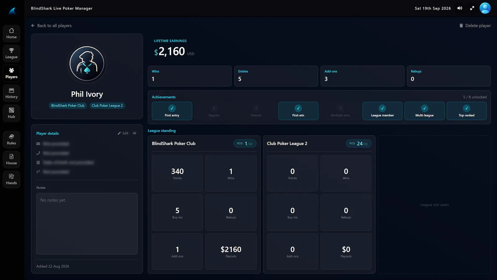
Task: Click the Entries stat card
Action: click(x=276, y=76)
